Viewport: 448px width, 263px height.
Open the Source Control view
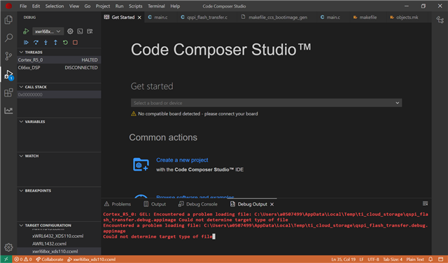click(x=8, y=56)
